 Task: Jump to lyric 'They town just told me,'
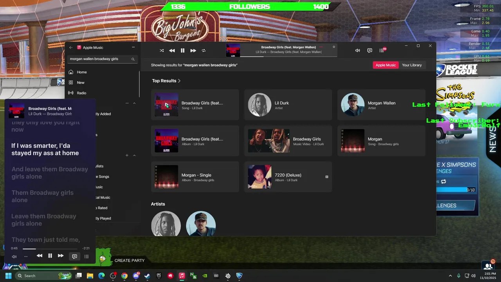45,240
